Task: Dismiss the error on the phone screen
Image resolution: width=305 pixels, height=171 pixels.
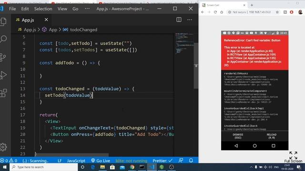Action: [x=238, y=136]
